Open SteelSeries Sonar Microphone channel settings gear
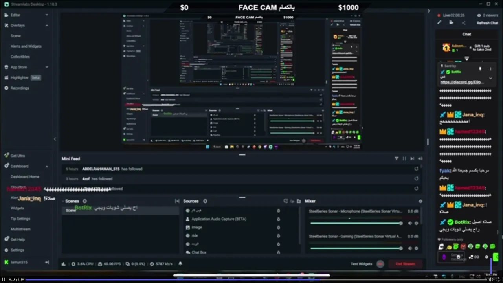The image size is (503, 283). pyautogui.click(x=417, y=223)
